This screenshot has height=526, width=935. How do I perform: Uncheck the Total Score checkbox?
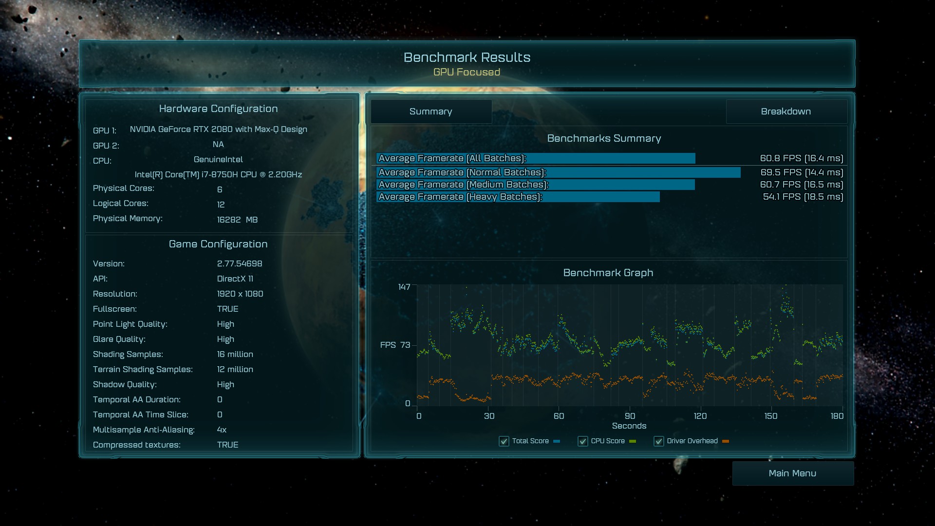(x=504, y=441)
